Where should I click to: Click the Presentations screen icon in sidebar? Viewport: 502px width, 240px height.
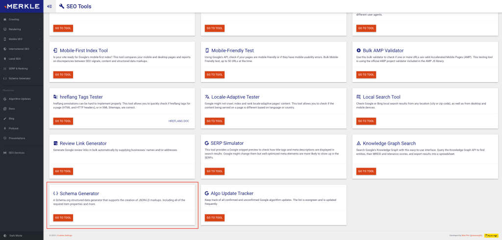[x=5, y=138]
